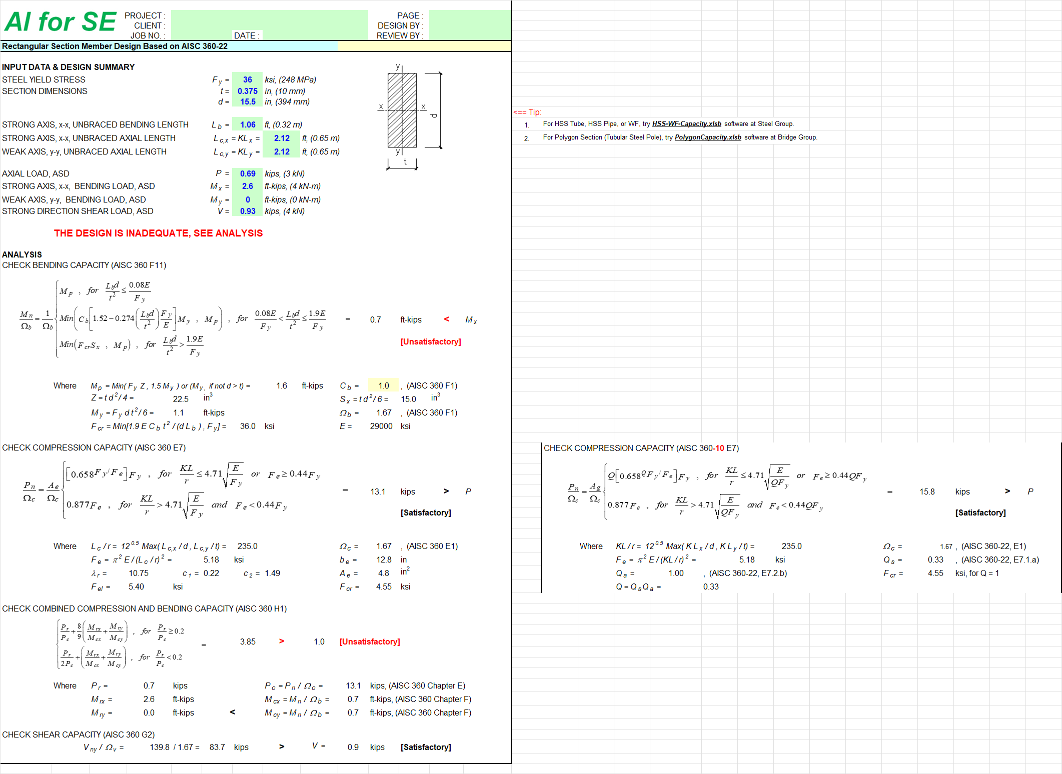
Task: Select the depth d input cell
Action: pos(247,102)
